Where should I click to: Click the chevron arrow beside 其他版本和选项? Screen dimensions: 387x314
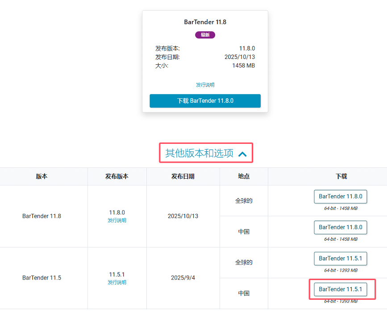pyautogui.click(x=242, y=154)
